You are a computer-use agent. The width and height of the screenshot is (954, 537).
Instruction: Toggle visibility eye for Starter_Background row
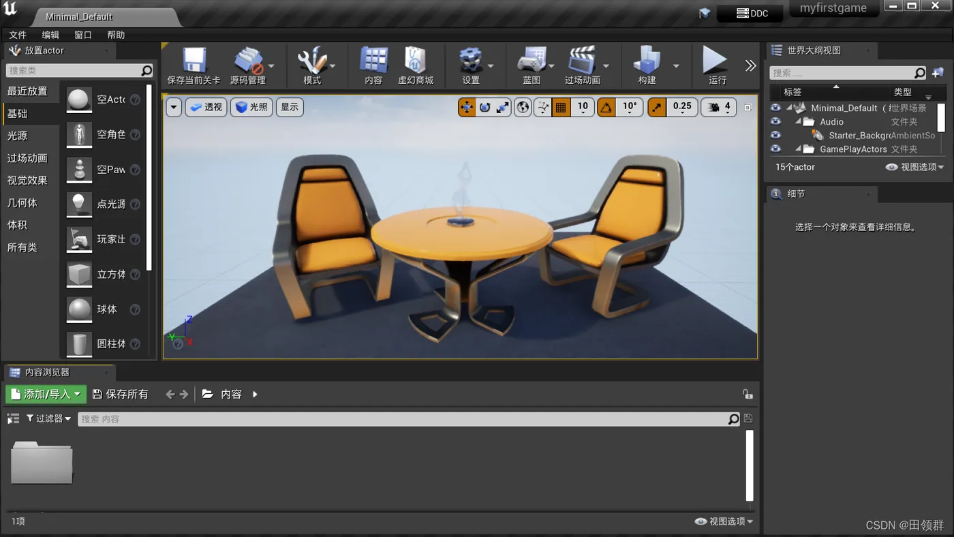click(775, 135)
